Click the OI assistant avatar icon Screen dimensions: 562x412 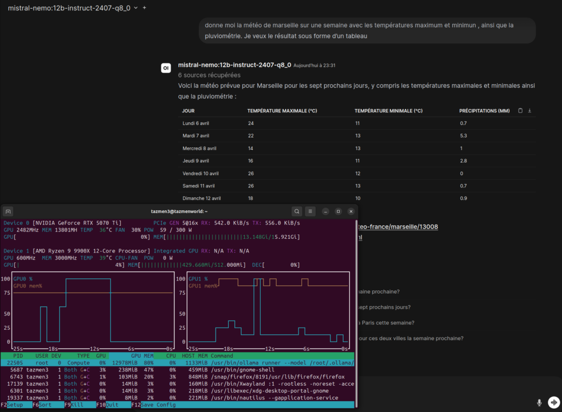pos(165,68)
